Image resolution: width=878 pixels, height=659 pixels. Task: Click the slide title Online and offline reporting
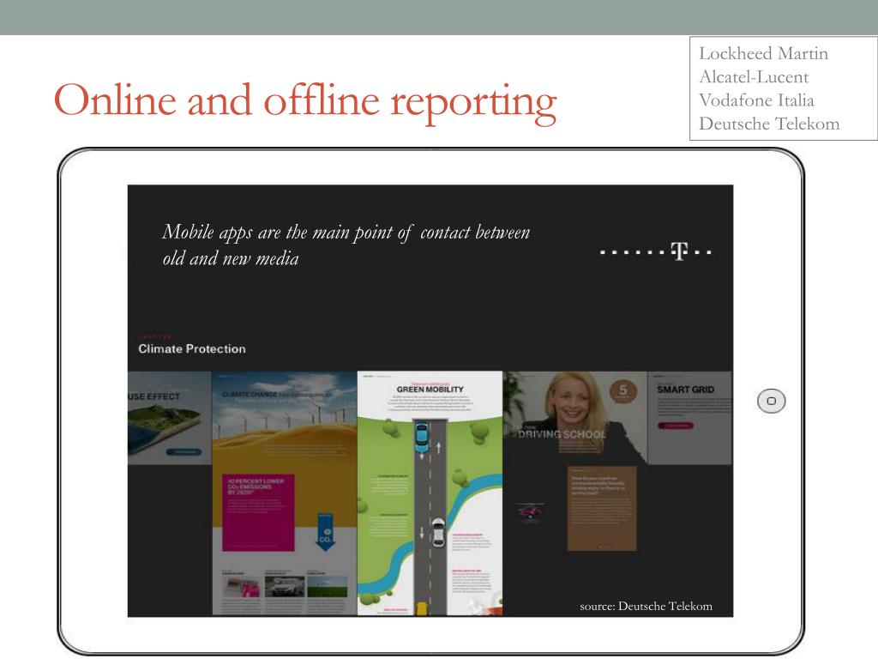[x=305, y=101]
